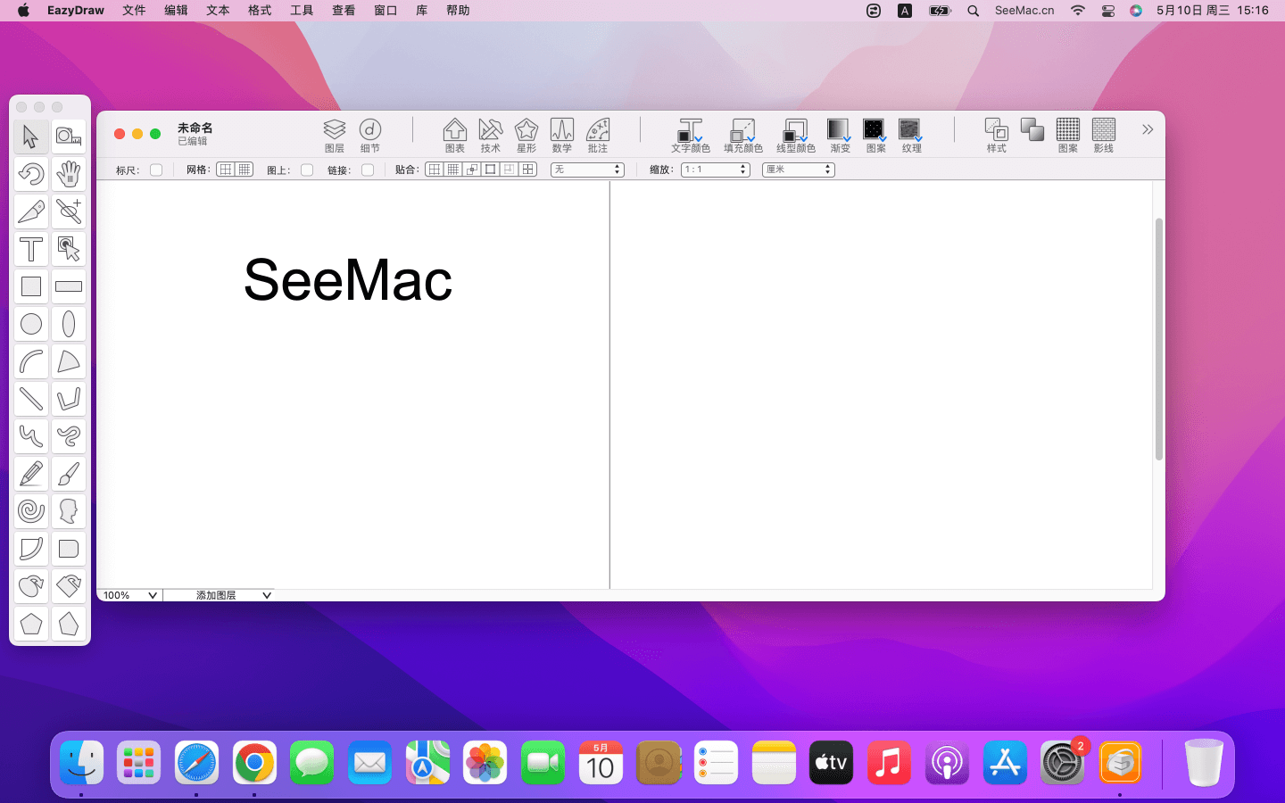This screenshot has height=803, width=1285.
Task: Open the 缩放 1:1 scale dropdown
Action: coord(716,170)
